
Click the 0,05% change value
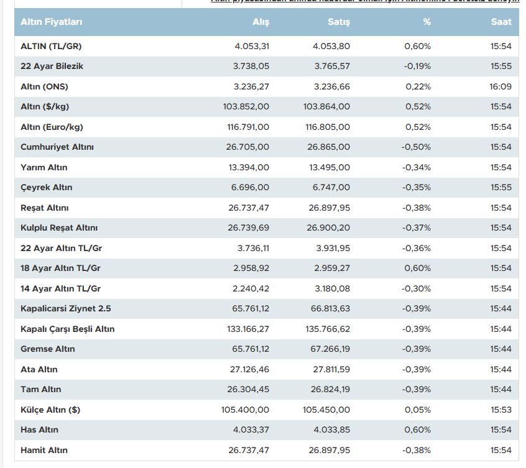pyautogui.click(x=418, y=410)
